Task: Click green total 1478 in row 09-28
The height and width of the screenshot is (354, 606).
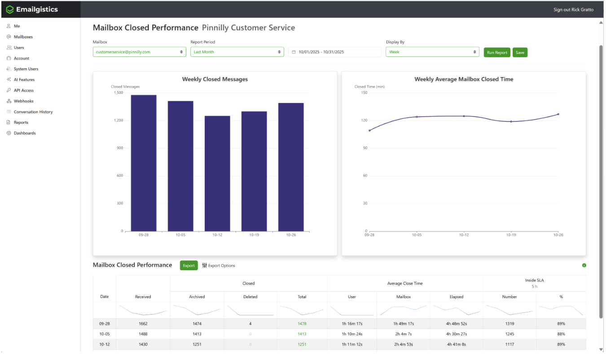Action: (x=302, y=324)
